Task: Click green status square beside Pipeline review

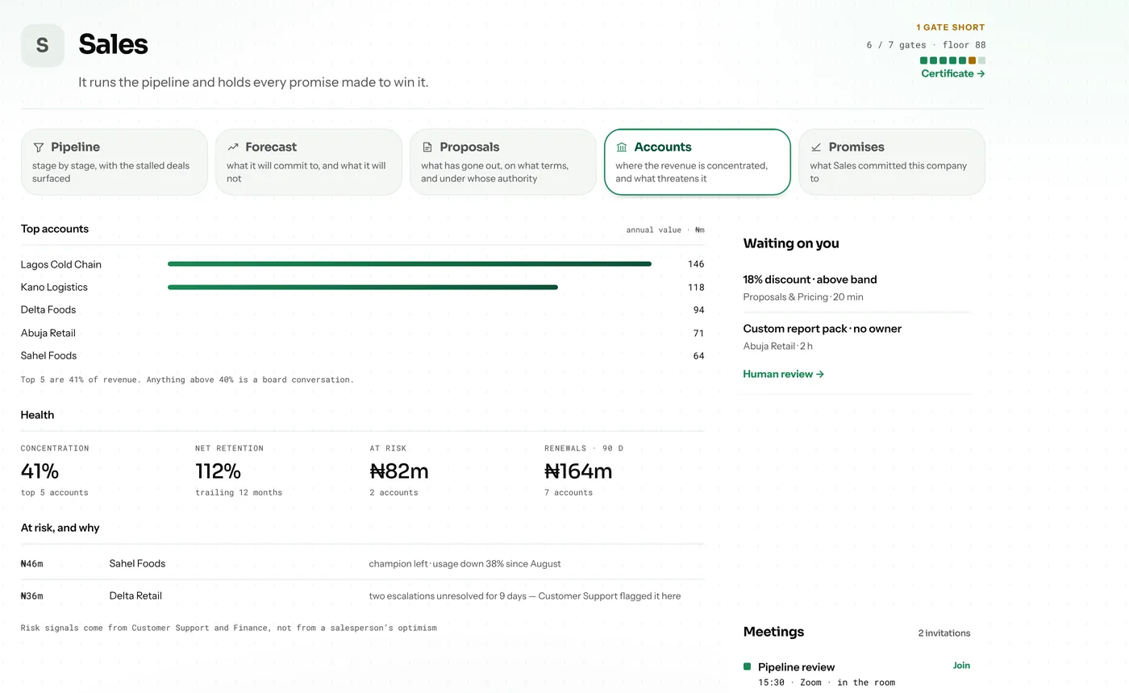Action: (747, 666)
